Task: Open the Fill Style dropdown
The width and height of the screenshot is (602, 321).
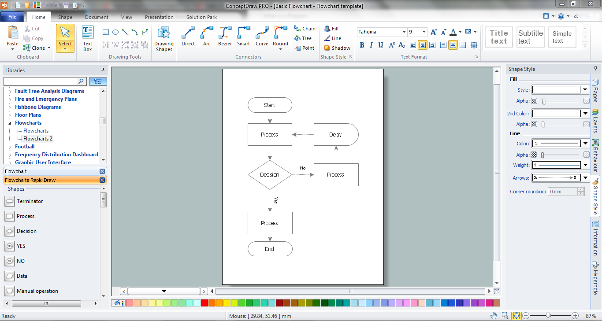Action: tap(585, 90)
